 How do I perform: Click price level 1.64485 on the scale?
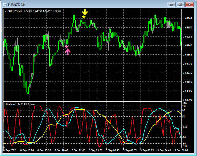click(x=187, y=91)
